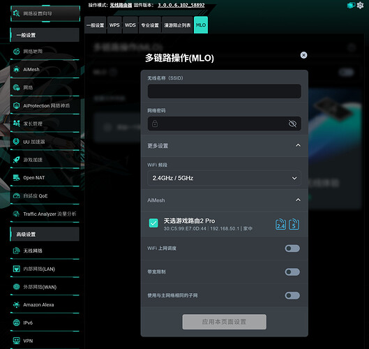Click the Amazon Alexa icon
This screenshot has width=369, height=349.
coord(16,304)
